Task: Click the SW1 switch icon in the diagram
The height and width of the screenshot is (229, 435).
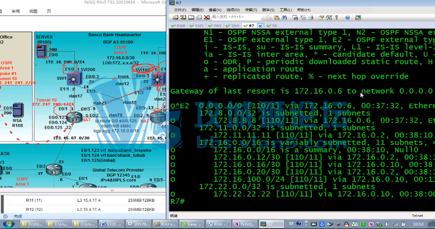Action: coord(74,79)
